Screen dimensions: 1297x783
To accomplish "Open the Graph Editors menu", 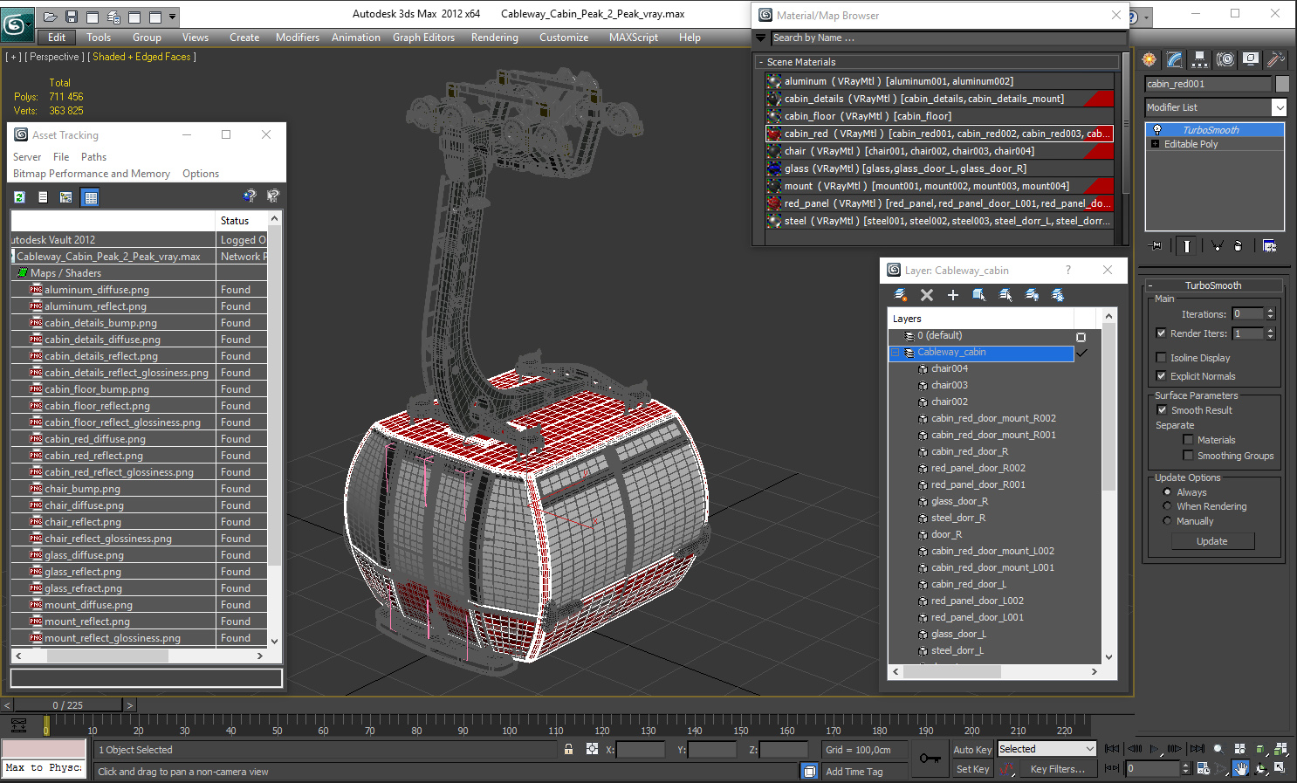I will point(423,38).
